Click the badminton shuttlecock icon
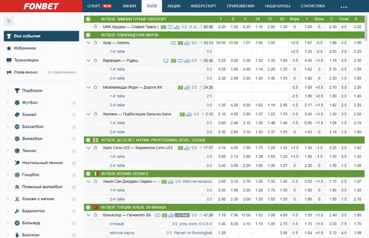The width and height of the screenshot is (369, 238). [17, 211]
